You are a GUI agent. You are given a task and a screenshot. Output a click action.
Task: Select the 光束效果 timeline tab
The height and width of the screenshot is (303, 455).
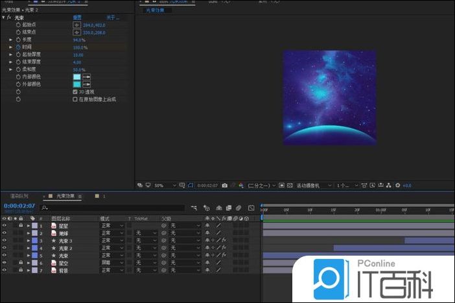[x=64, y=195]
